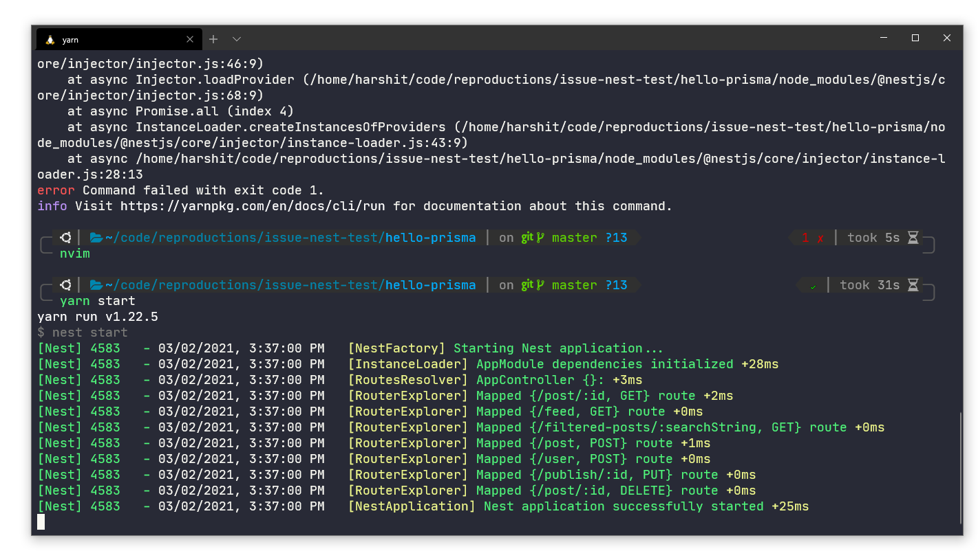Maximize the terminal window

[x=915, y=38]
